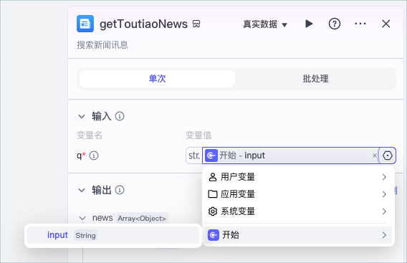Image resolution: width=407 pixels, height=263 pixels.
Task: Click the 开始 - input variable field
Action: (x=290, y=156)
